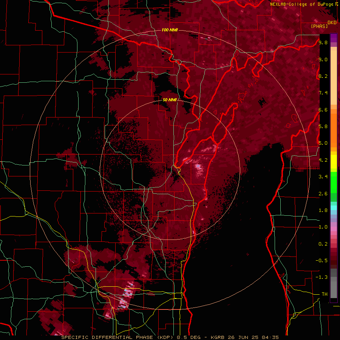Click the NEXLAB-College of DuPage label
Screen dimensions: 340x340
[x=302, y=4]
